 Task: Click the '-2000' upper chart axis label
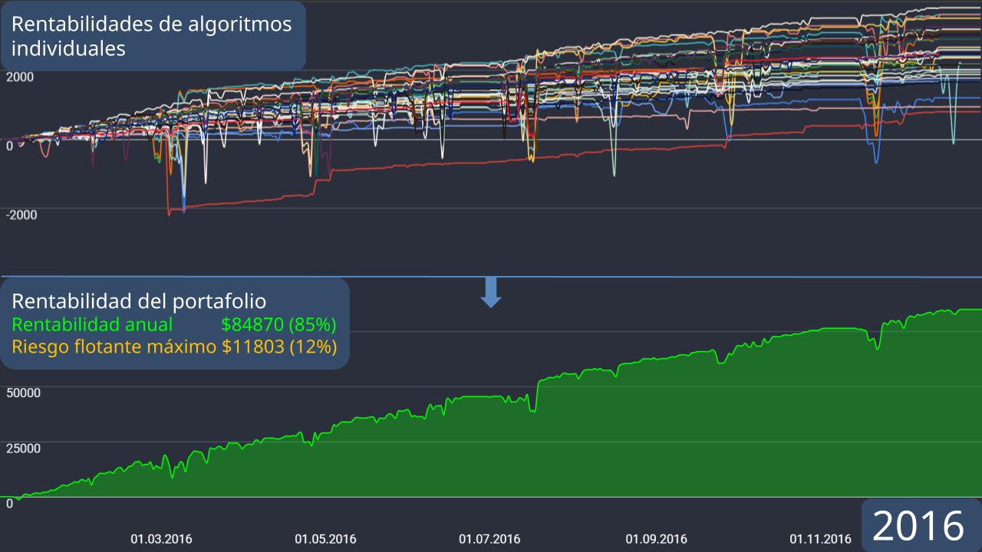[x=21, y=215]
